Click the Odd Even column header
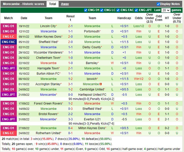This screenshot has height=152, width=184. tap(159, 18)
